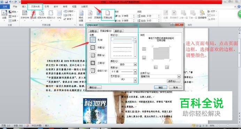Open the 宽度 border width dropdown
The image size is (241, 129).
click(x=135, y=72)
